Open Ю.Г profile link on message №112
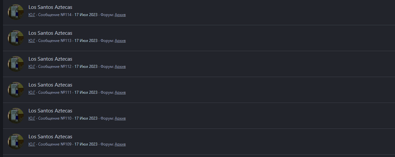Viewport: 395px width, 157px height. coord(32,67)
